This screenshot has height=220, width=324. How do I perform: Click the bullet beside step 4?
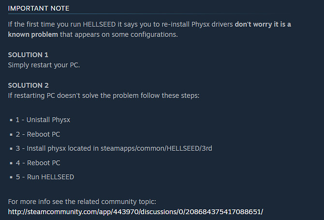pos(11,163)
